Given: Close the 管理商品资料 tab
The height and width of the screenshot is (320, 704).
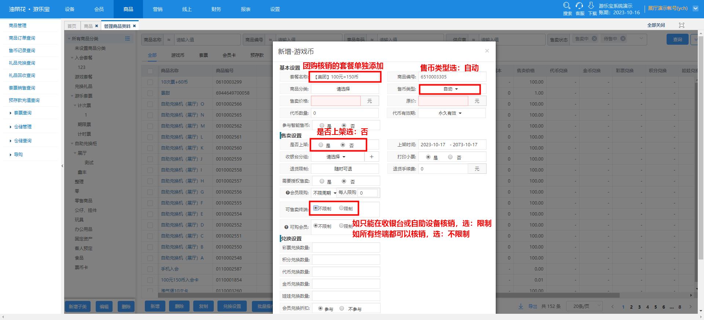Looking at the screenshot, I should [x=134, y=26].
